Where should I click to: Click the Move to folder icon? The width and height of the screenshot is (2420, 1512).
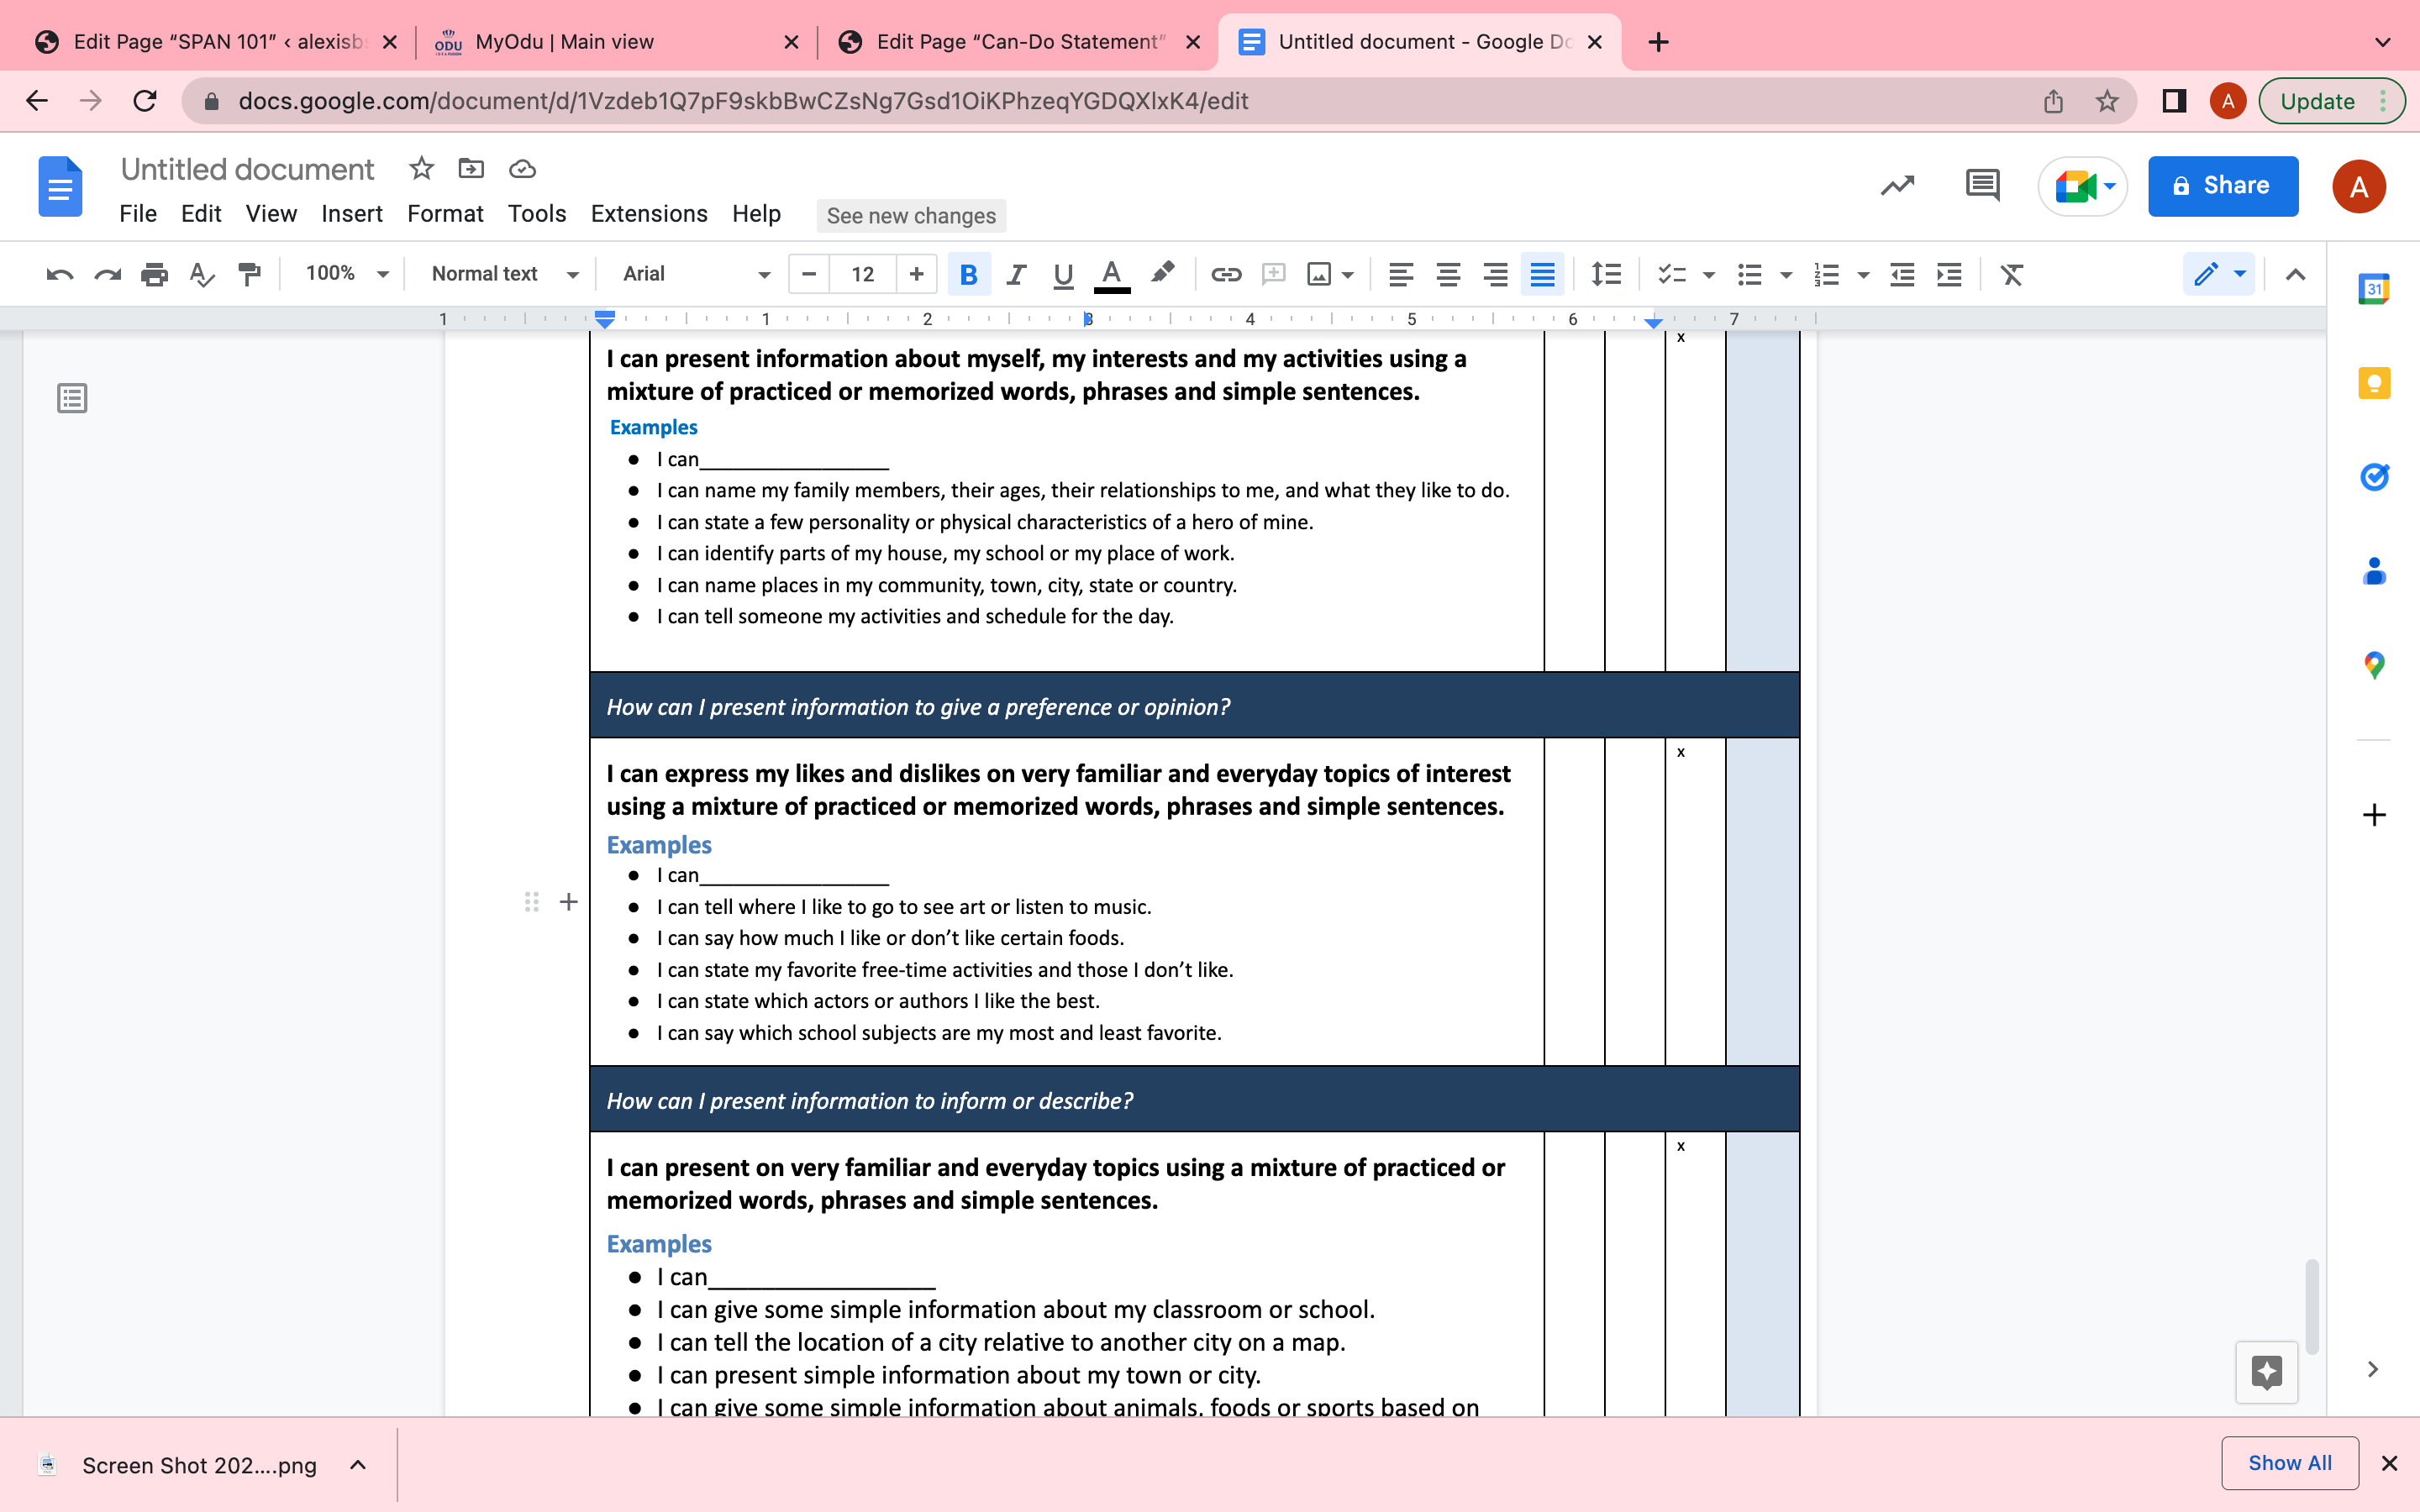471,168
